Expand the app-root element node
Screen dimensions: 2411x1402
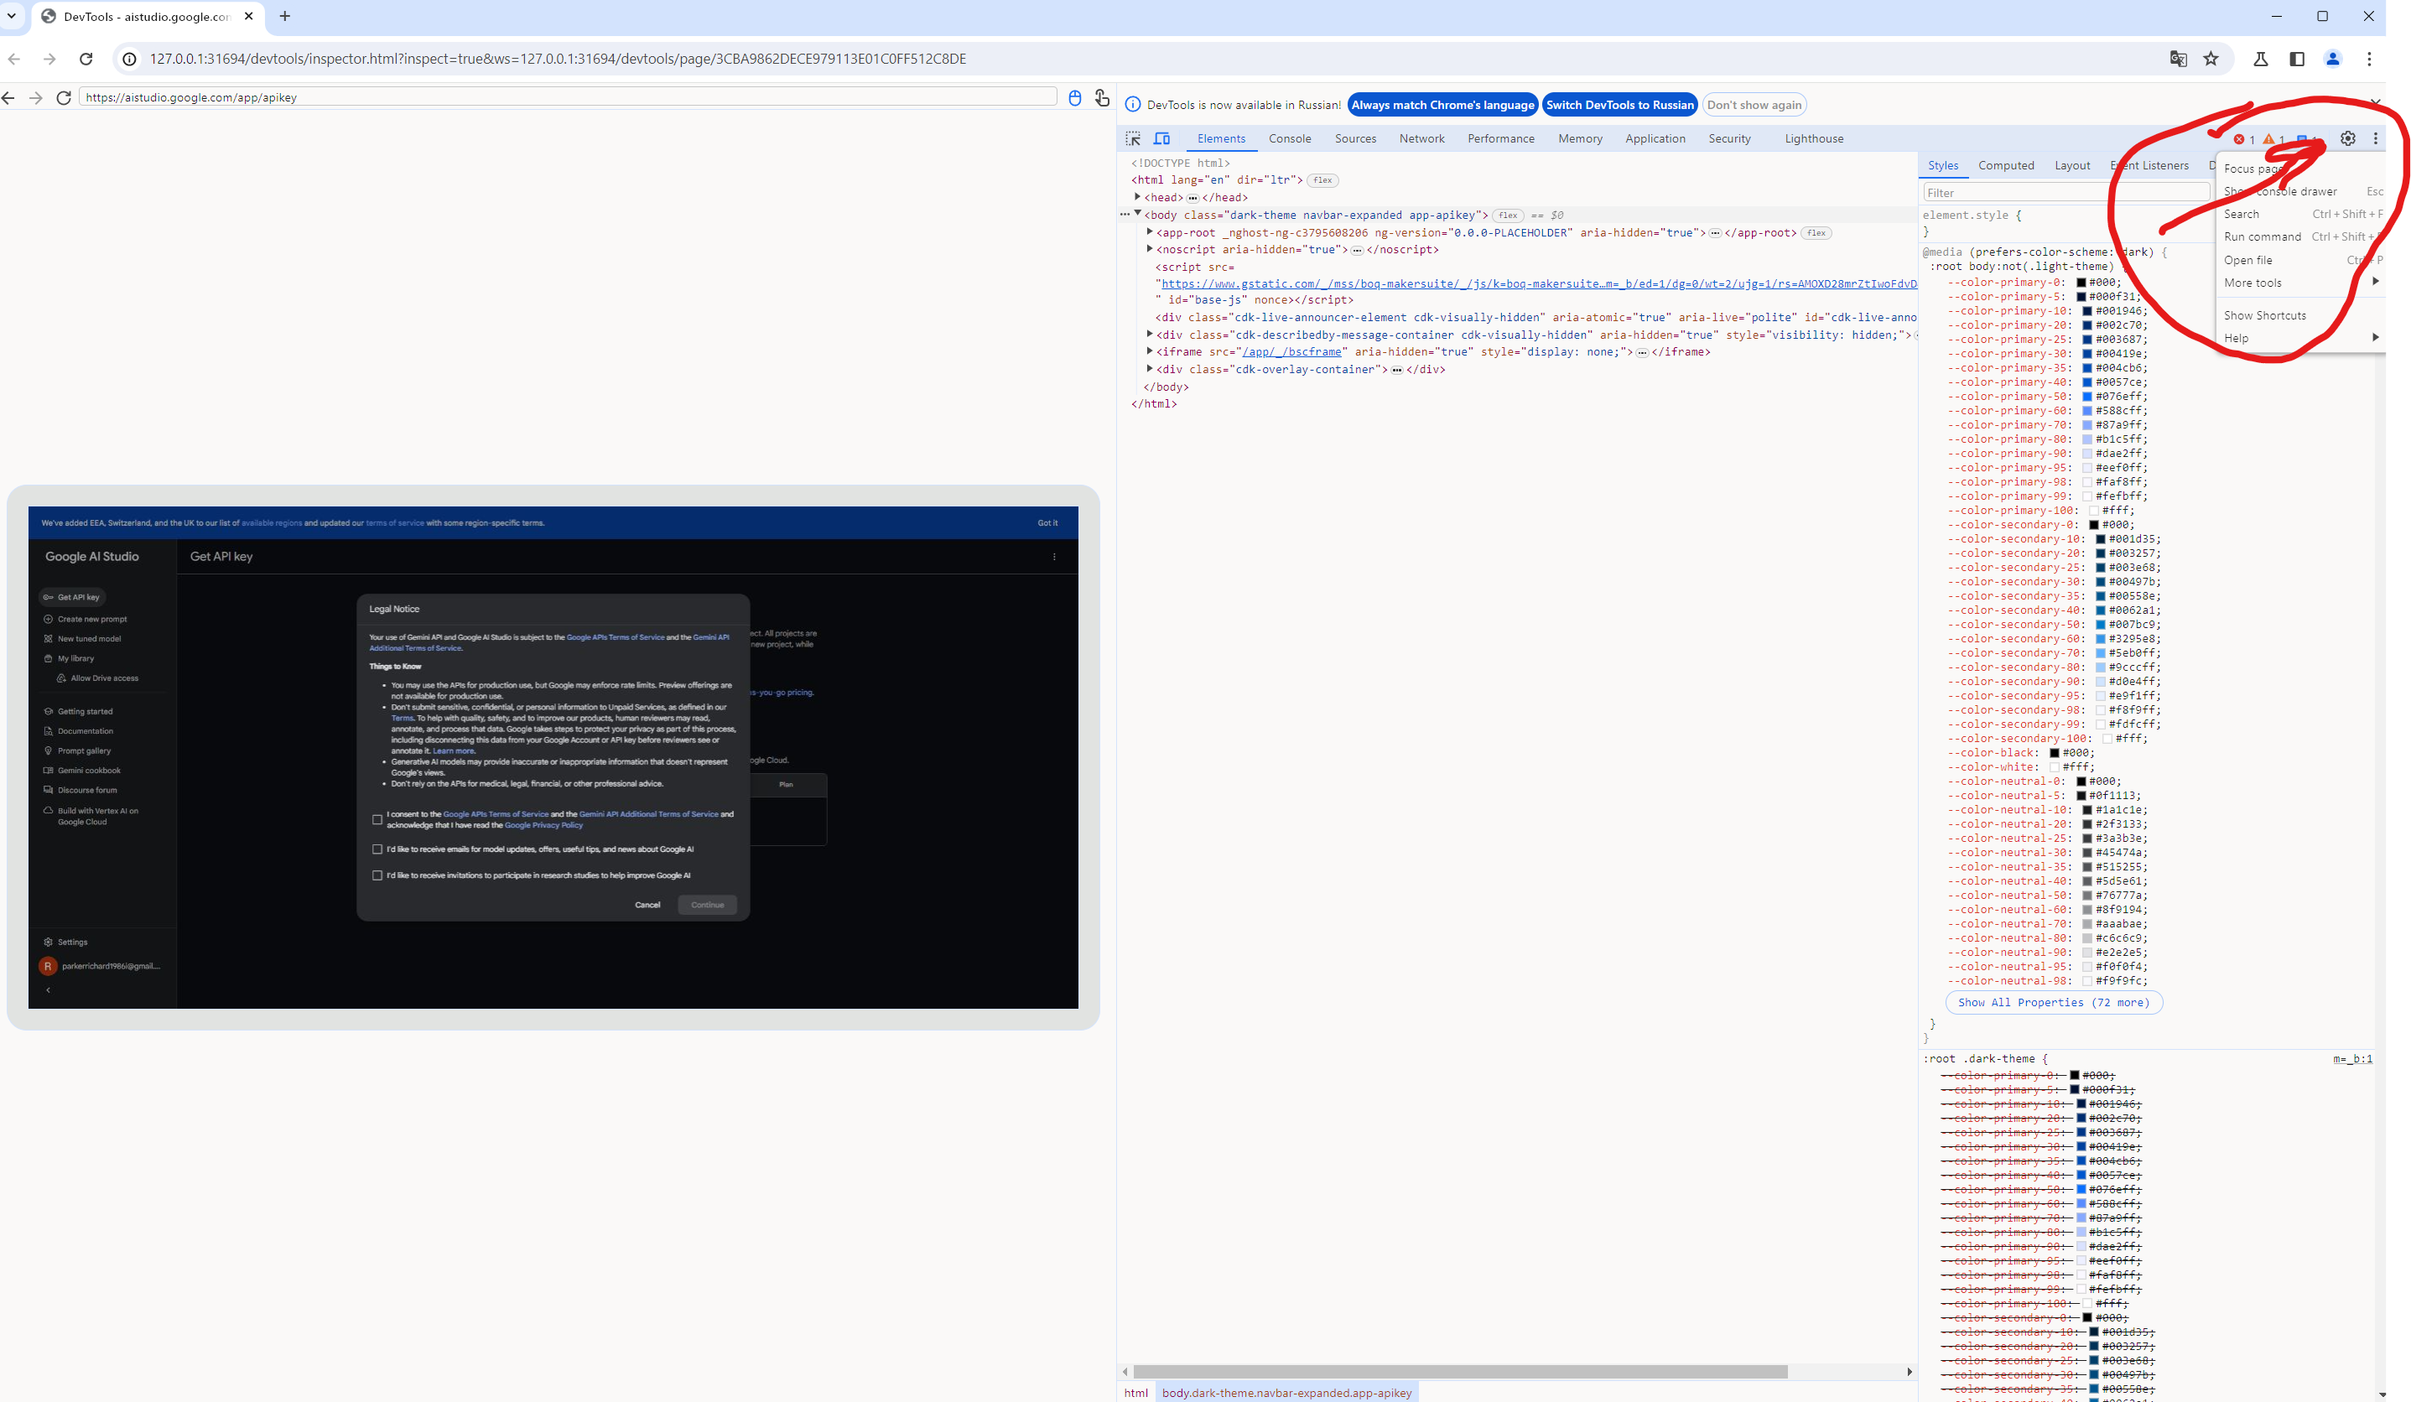coord(1149,232)
